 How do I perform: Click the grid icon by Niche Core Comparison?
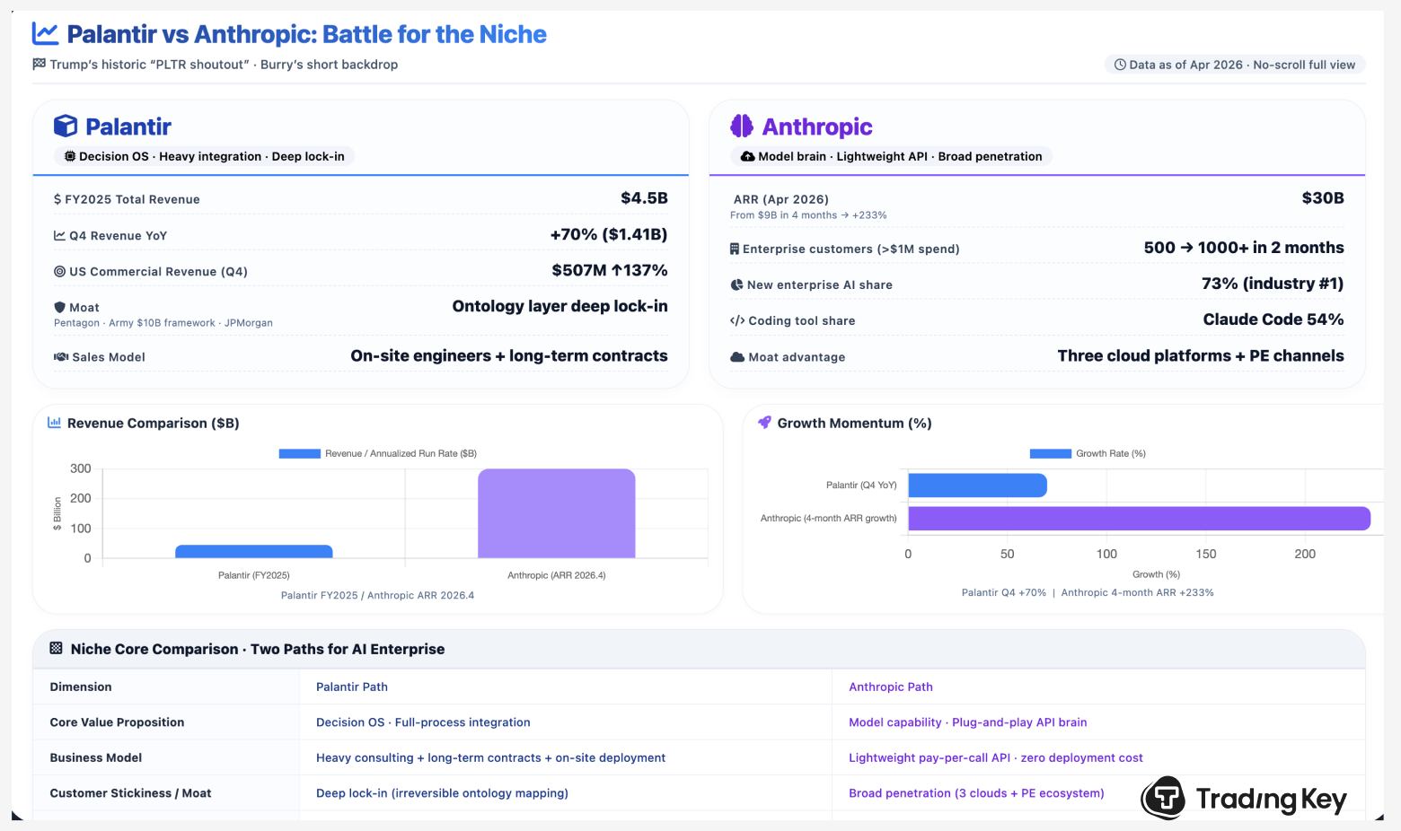56,648
